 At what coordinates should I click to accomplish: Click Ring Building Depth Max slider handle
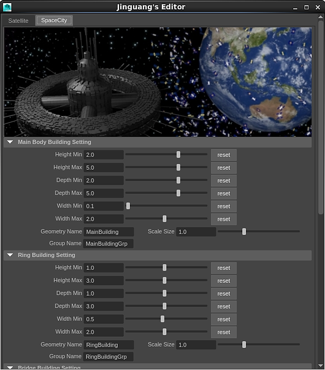(x=164, y=306)
